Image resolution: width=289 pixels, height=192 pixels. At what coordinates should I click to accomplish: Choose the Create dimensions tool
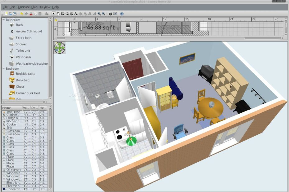point(71,14)
